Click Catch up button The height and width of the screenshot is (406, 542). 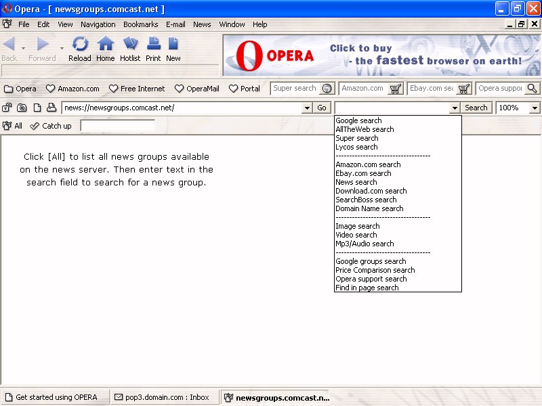tap(51, 126)
